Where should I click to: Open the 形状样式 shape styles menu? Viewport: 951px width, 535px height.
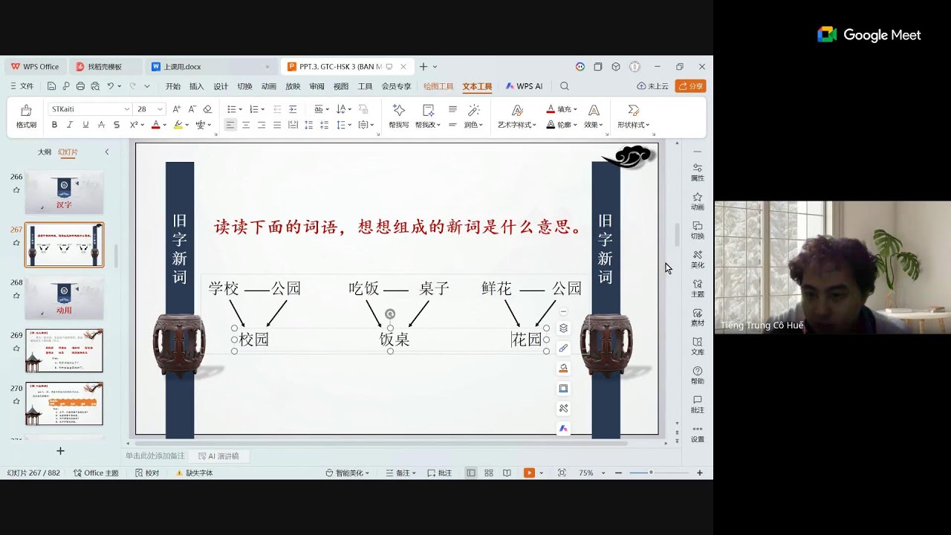coord(634,117)
